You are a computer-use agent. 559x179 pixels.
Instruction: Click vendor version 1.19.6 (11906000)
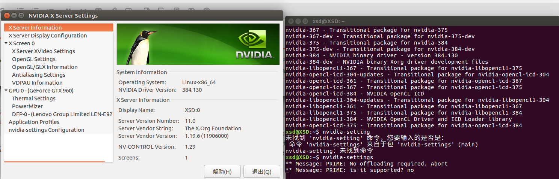pyautogui.click(x=207, y=136)
